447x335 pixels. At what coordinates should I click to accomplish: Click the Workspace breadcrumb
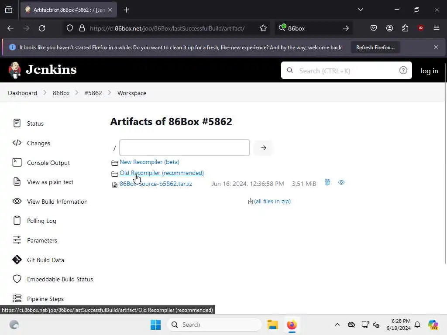tap(132, 93)
